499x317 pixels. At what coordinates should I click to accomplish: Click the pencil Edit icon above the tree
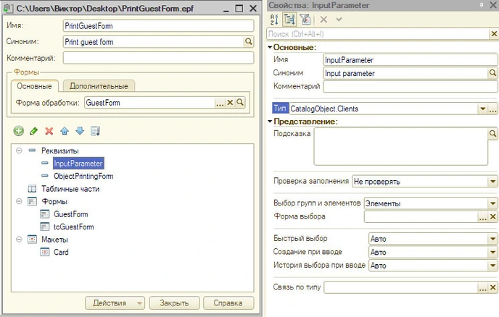(x=33, y=131)
